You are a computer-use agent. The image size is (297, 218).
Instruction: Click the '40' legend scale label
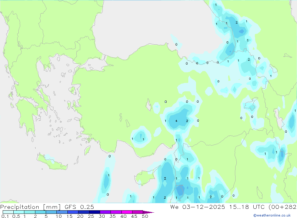[123, 216]
